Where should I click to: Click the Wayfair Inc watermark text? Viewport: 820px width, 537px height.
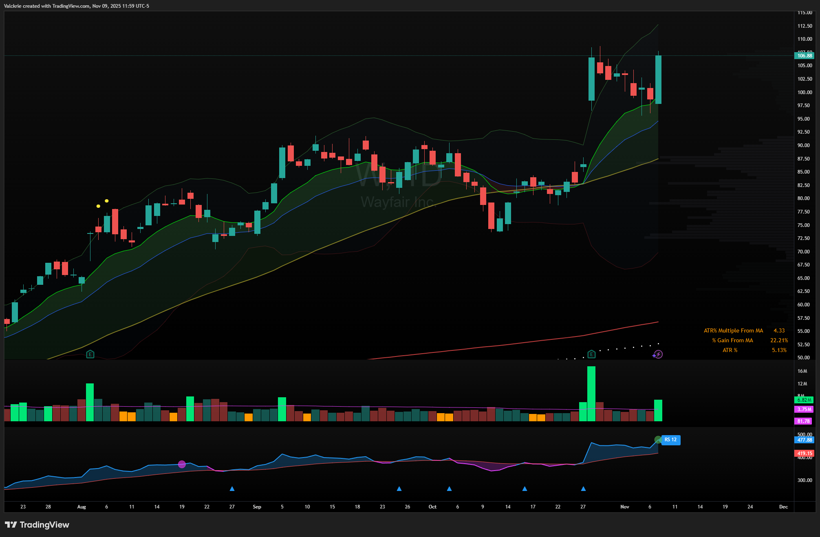tap(398, 202)
